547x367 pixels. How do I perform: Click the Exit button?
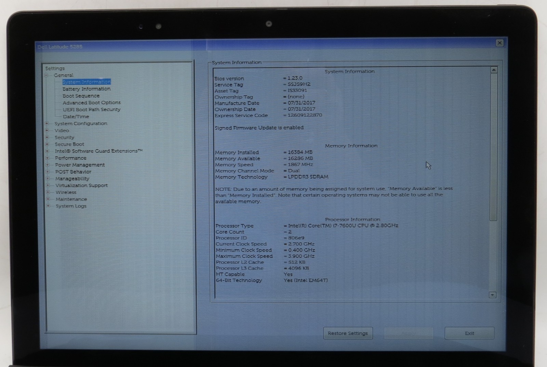[469, 333]
